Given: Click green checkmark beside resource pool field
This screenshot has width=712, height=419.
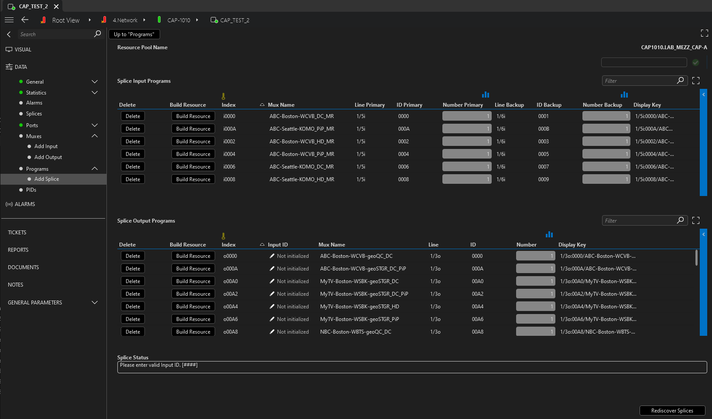Looking at the screenshot, I should 696,63.
